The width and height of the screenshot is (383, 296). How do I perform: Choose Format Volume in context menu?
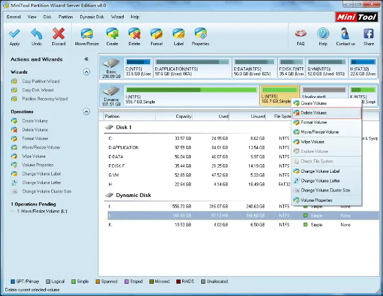click(x=326, y=122)
